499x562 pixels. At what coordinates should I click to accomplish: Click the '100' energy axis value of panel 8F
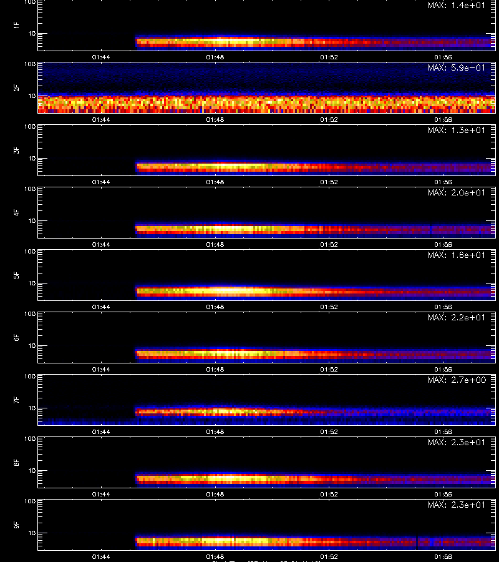pos(30,439)
